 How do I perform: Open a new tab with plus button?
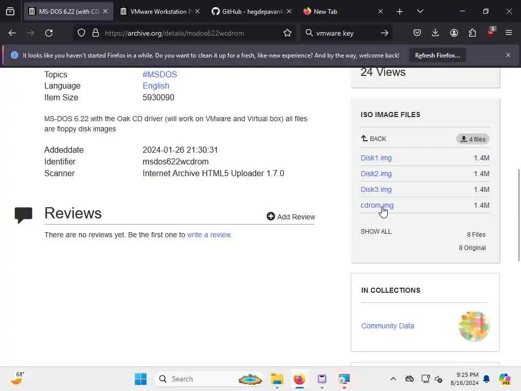(x=400, y=12)
